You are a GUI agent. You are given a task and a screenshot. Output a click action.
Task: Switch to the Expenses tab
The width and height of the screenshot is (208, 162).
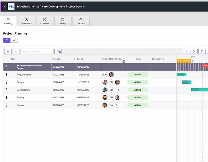click(x=45, y=21)
